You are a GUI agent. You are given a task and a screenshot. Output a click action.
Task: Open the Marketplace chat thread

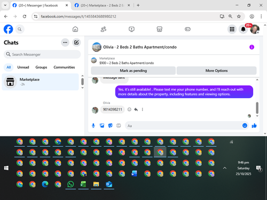click(40, 82)
